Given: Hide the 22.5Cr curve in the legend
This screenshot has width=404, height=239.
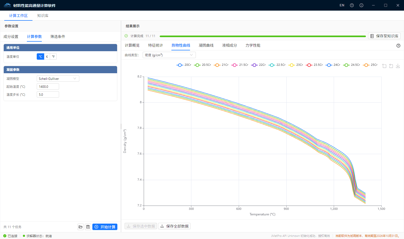Looking at the screenshot, I should (x=277, y=65).
